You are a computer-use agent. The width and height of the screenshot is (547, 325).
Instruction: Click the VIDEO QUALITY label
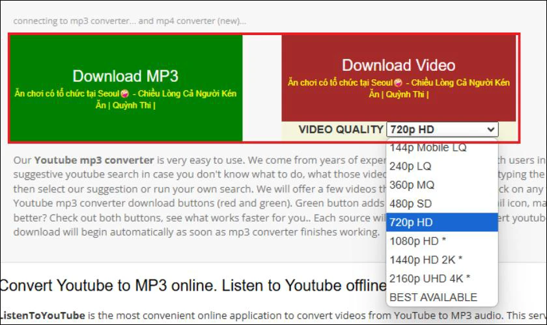click(341, 129)
